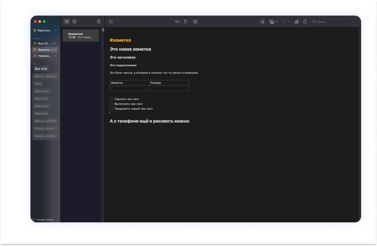
Task: Select the 'Все iCloud' folder in the sidebar
Action: [44, 43]
